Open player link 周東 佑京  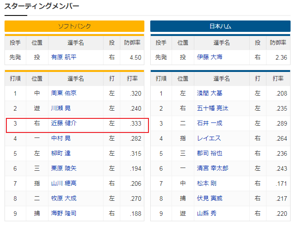[64, 93]
